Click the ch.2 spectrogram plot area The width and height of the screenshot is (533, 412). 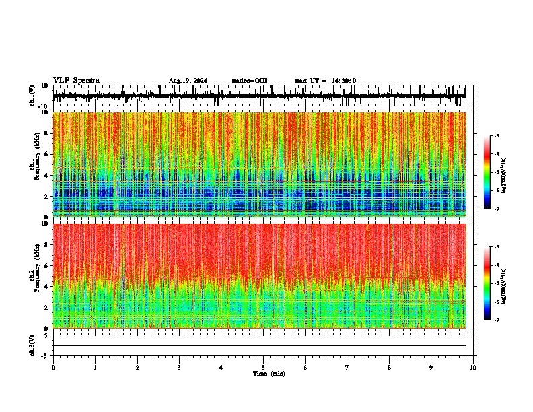click(x=259, y=276)
